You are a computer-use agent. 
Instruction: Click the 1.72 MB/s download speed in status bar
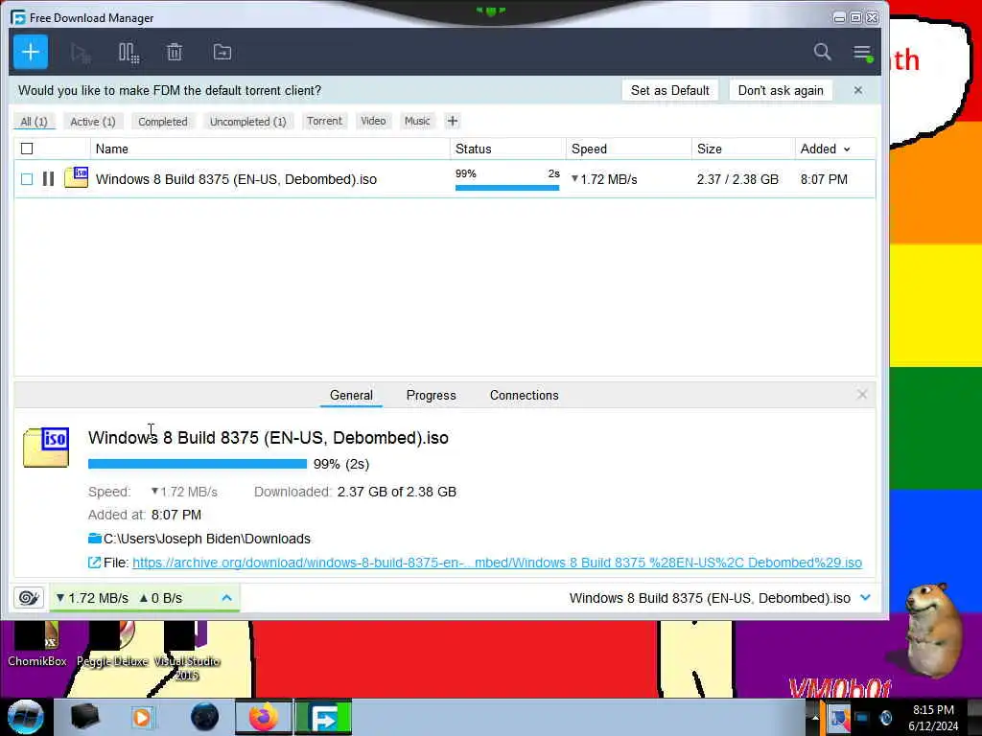[92, 598]
